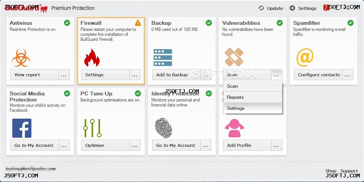Select Reports from the dropdown menu

click(x=253, y=97)
